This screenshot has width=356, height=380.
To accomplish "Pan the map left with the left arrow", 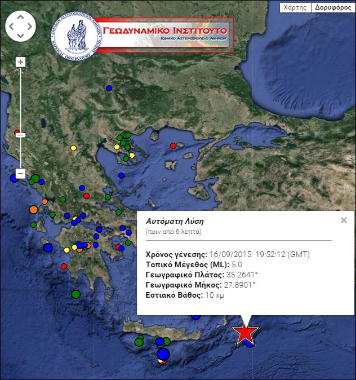I will (x=11, y=26).
